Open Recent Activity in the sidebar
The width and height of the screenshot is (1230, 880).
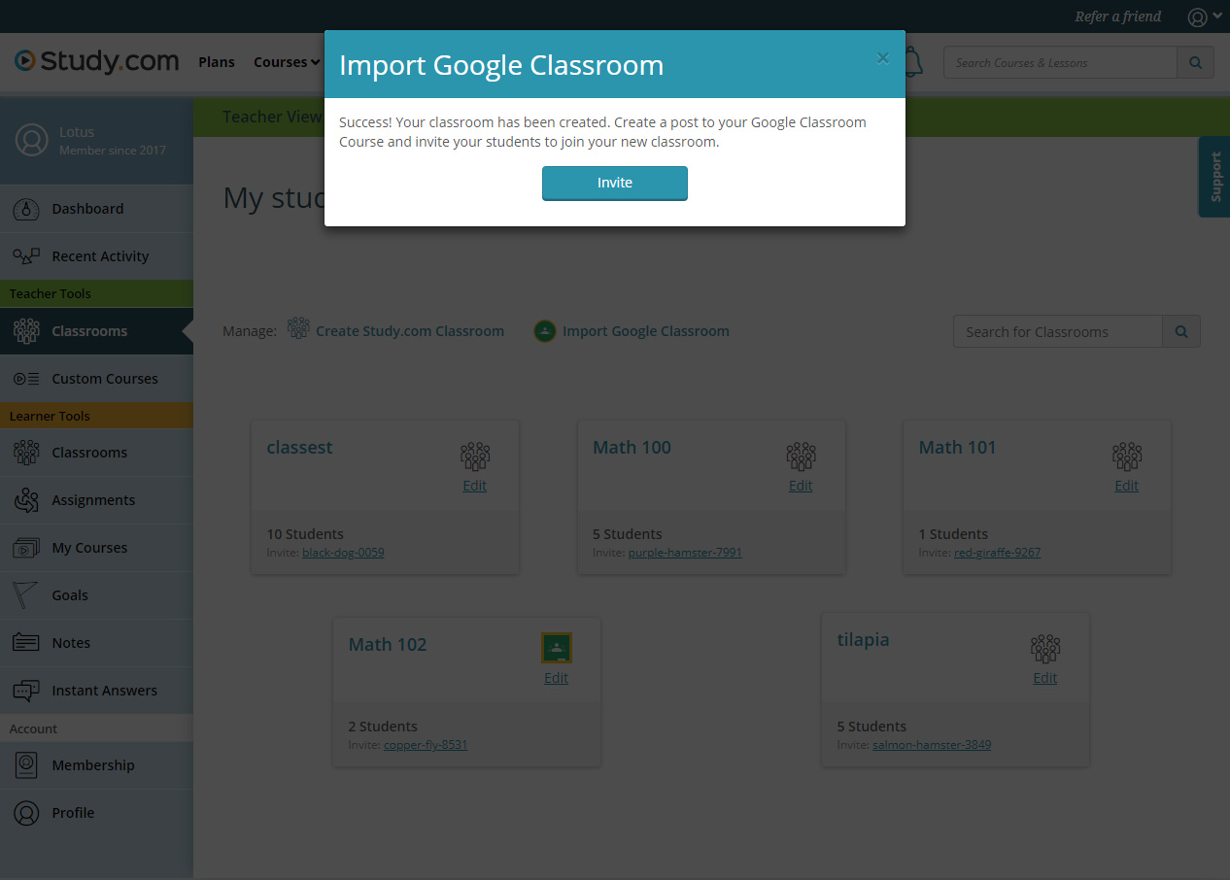click(x=96, y=256)
